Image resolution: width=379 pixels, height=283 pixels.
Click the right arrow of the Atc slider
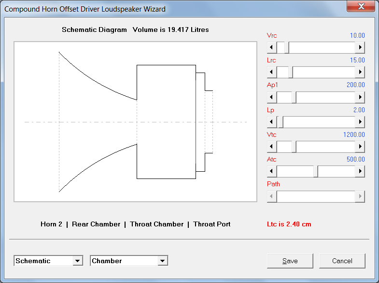point(360,171)
